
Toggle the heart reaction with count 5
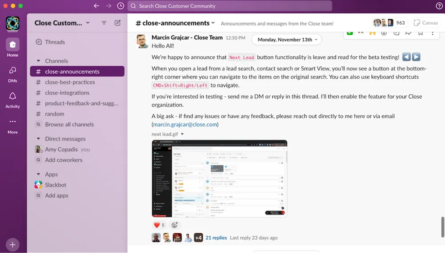pos(159,225)
